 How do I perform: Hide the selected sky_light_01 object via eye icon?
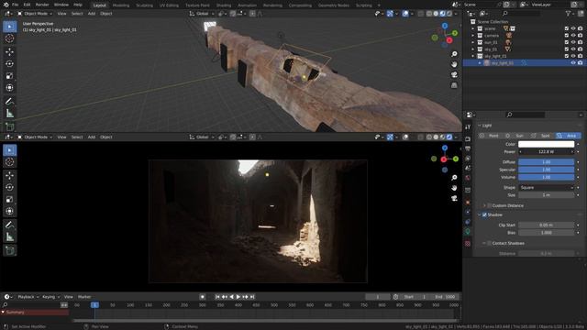point(573,63)
